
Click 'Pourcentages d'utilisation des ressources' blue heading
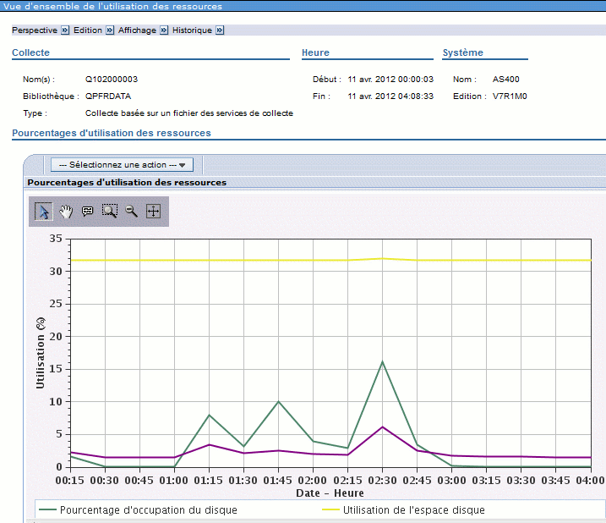point(112,133)
